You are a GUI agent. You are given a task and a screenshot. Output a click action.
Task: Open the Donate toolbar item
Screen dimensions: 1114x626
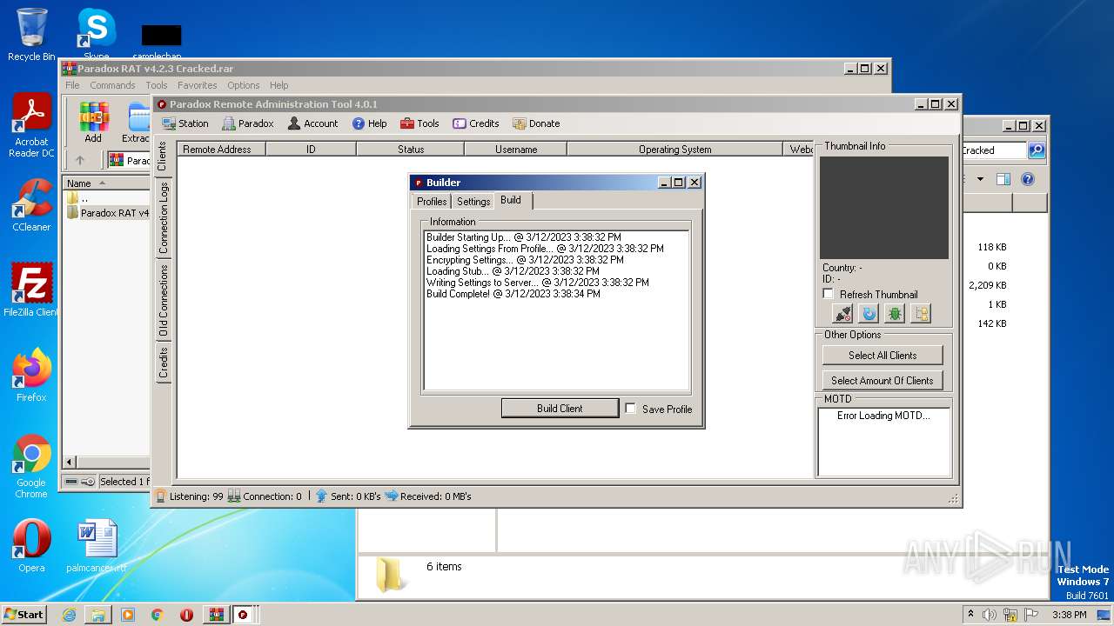click(x=535, y=123)
